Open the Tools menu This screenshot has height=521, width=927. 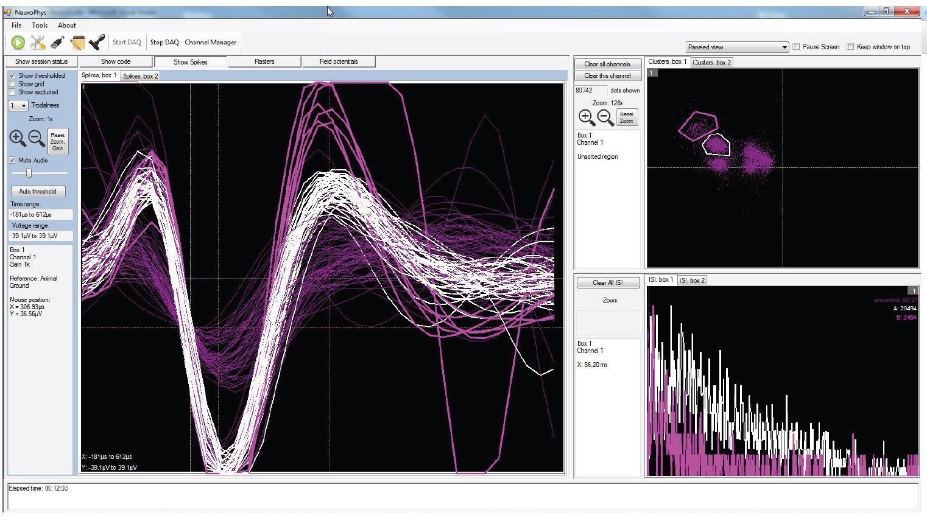(x=40, y=26)
